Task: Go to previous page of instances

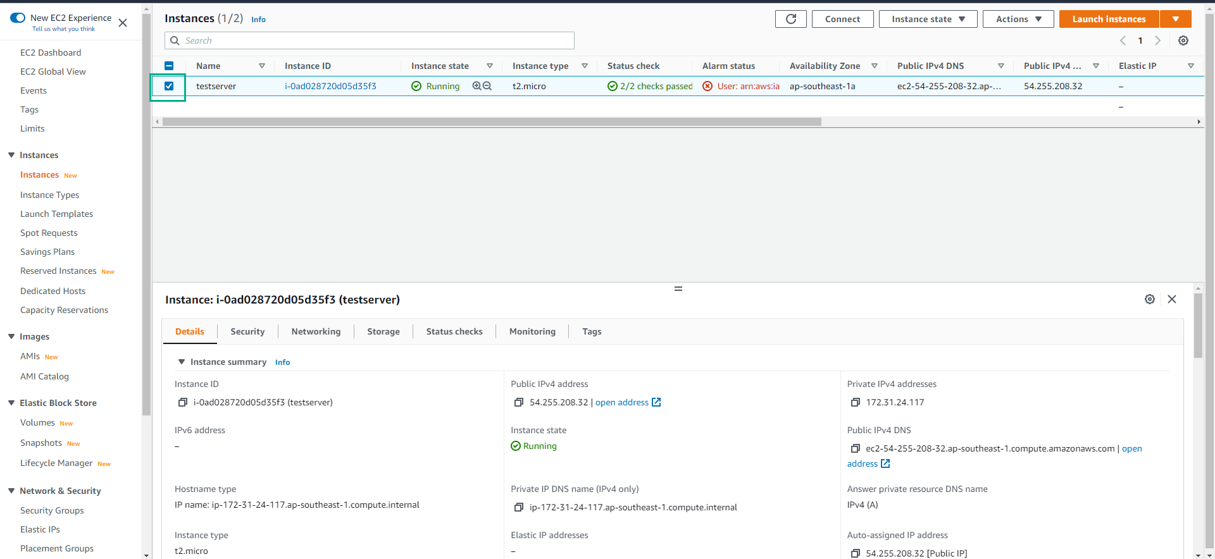Action: [1123, 40]
